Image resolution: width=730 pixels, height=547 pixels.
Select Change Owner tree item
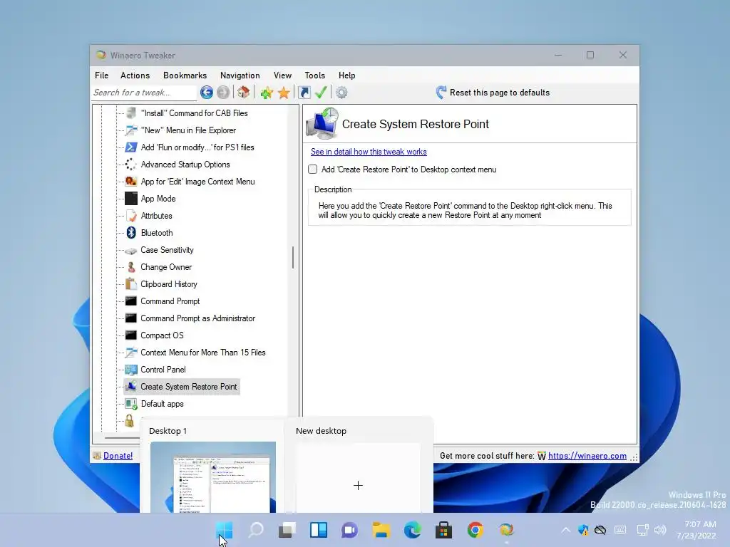pos(166,267)
